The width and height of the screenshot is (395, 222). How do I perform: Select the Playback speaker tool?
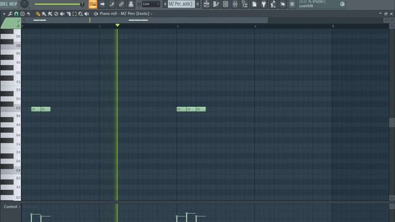pos(86,14)
